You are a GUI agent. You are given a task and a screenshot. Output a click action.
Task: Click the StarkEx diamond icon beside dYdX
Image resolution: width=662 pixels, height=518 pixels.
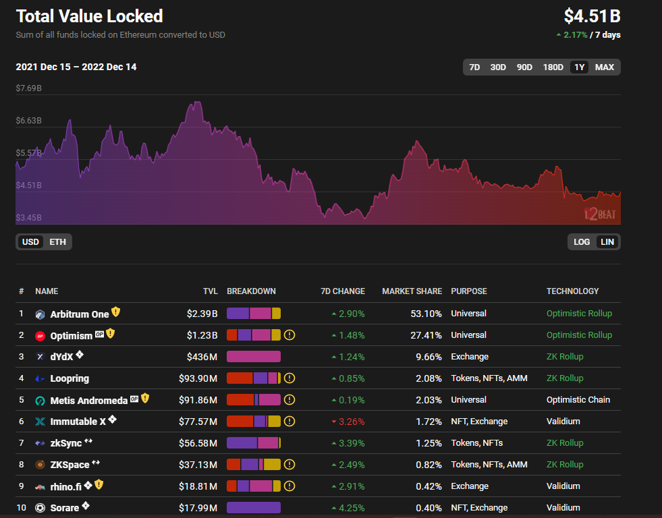[80, 355]
